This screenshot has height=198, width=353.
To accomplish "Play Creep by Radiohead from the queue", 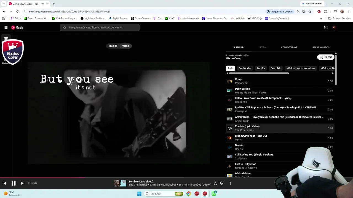I will tap(280, 81).
